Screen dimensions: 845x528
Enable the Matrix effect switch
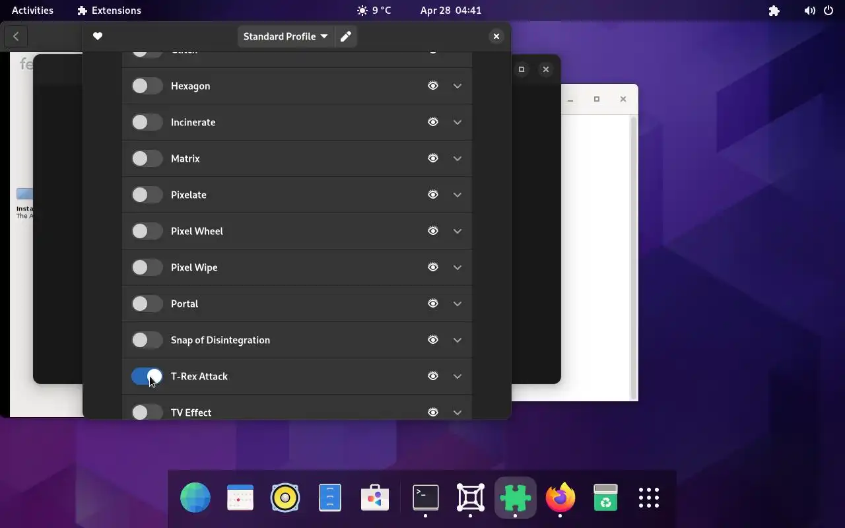coord(147,158)
